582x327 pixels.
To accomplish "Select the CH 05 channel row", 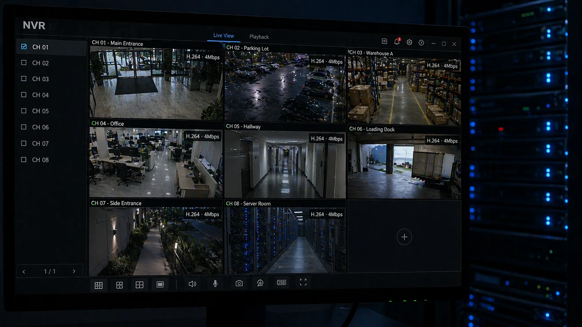I will [40, 111].
